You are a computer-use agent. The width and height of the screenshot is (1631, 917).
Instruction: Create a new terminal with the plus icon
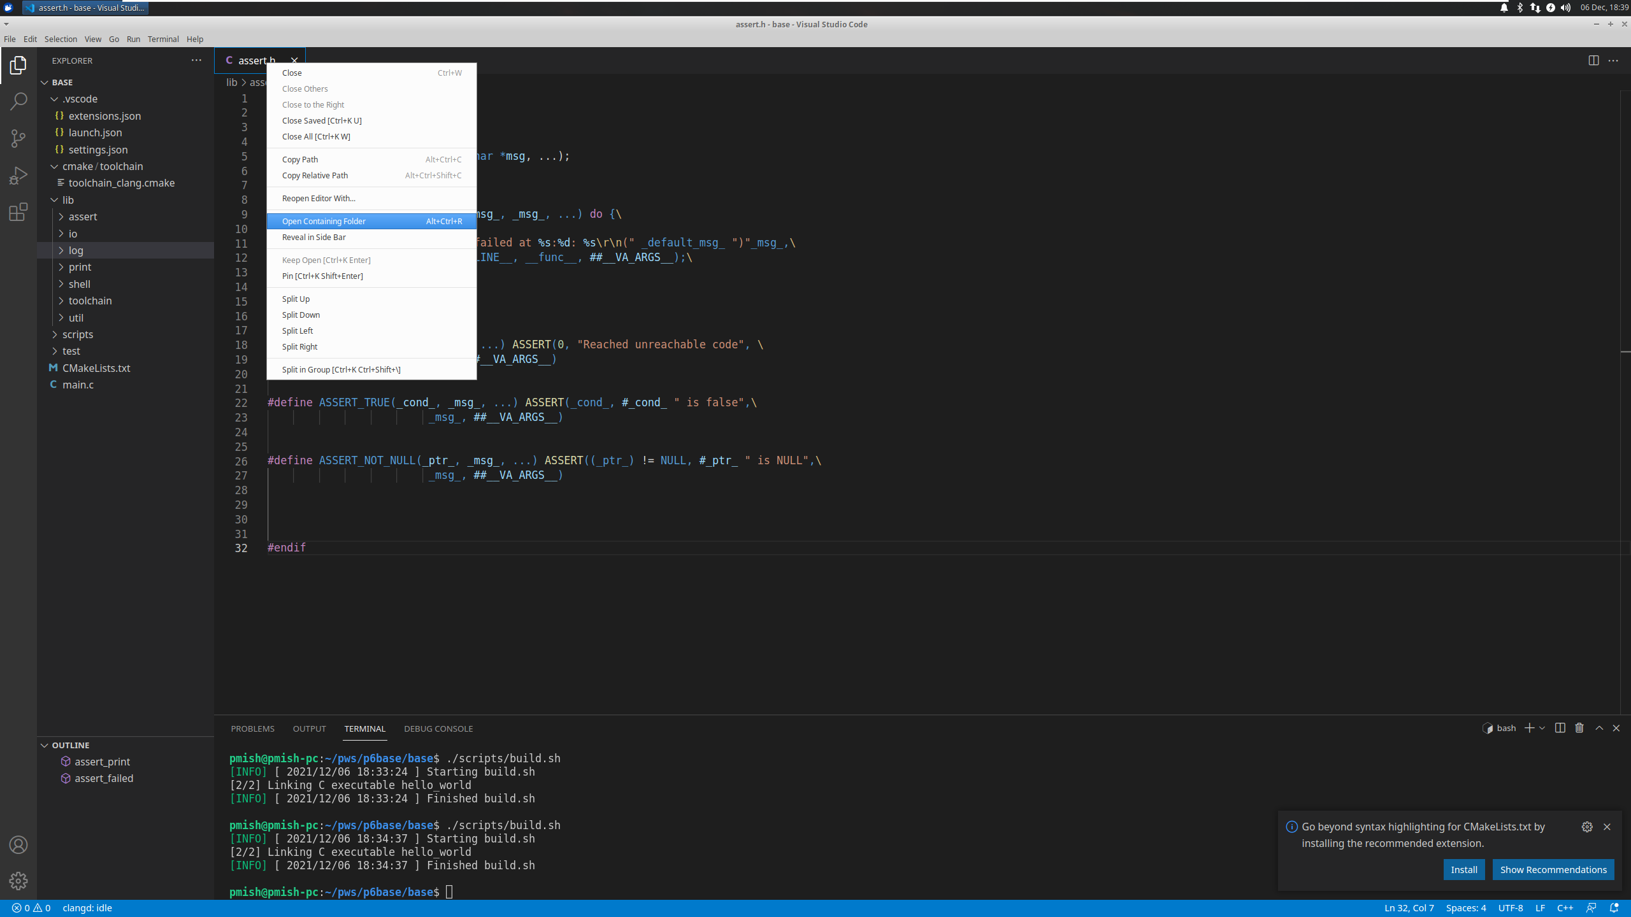[1530, 728]
